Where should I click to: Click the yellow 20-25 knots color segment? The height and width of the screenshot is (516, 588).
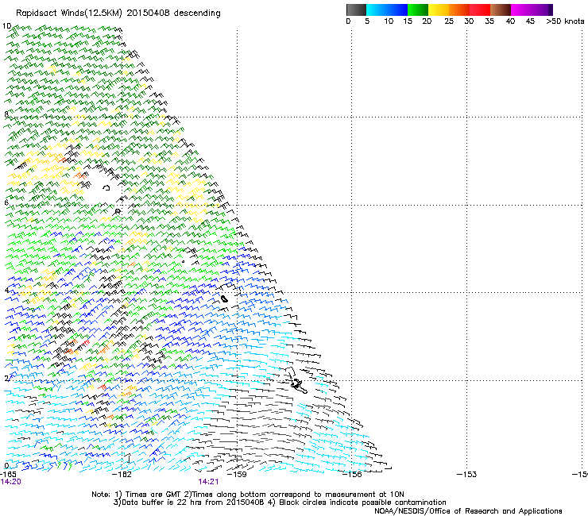439,10
